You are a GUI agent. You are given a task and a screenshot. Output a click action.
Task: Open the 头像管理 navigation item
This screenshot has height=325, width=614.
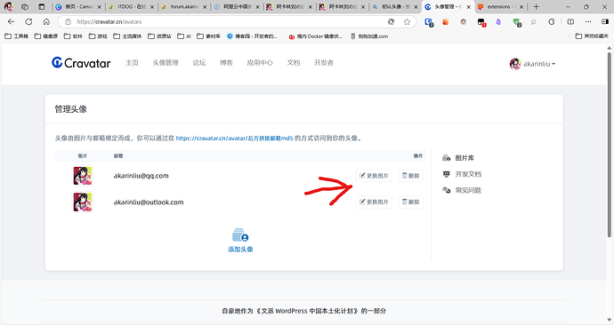166,63
